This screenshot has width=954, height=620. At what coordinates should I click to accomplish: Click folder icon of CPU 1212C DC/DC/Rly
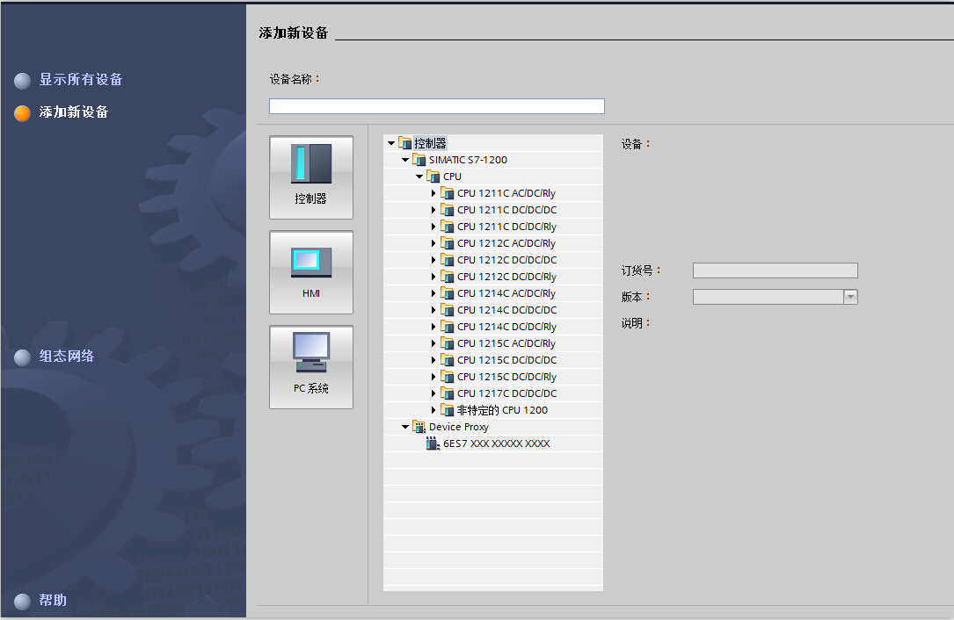tap(448, 277)
